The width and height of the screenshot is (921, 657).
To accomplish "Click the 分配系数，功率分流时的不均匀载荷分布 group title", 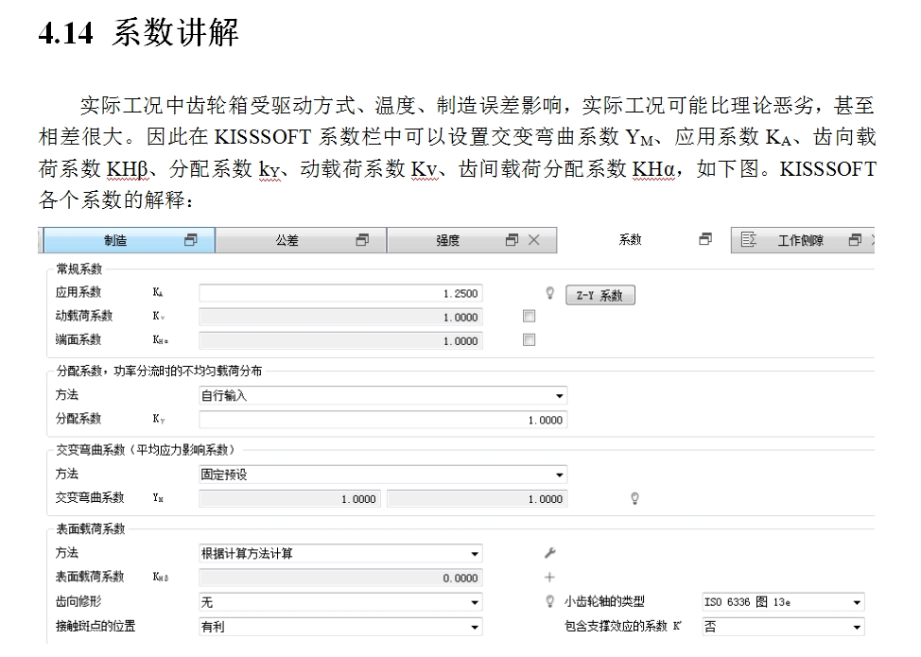I will [x=159, y=371].
